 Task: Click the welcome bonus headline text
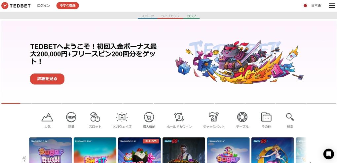coord(94,54)
